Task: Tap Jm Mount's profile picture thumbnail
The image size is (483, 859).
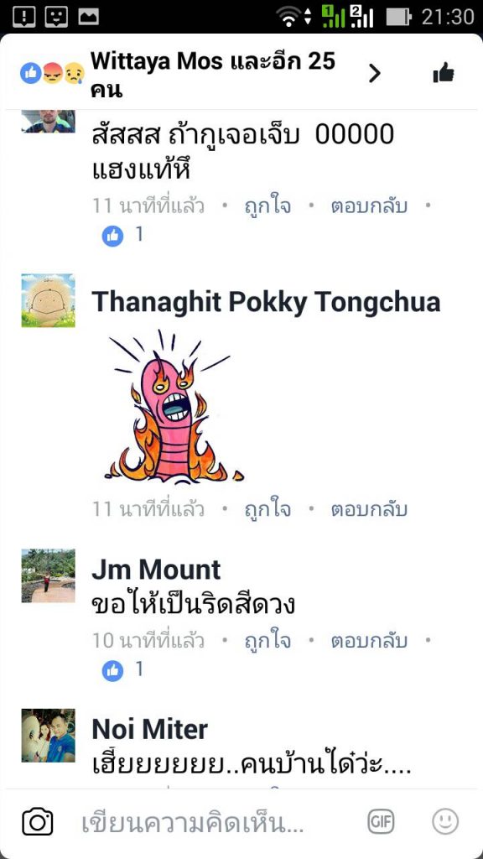Action: [x=48, y=575]
